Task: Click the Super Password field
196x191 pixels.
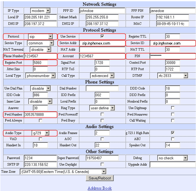Action: tap(102, 158)
